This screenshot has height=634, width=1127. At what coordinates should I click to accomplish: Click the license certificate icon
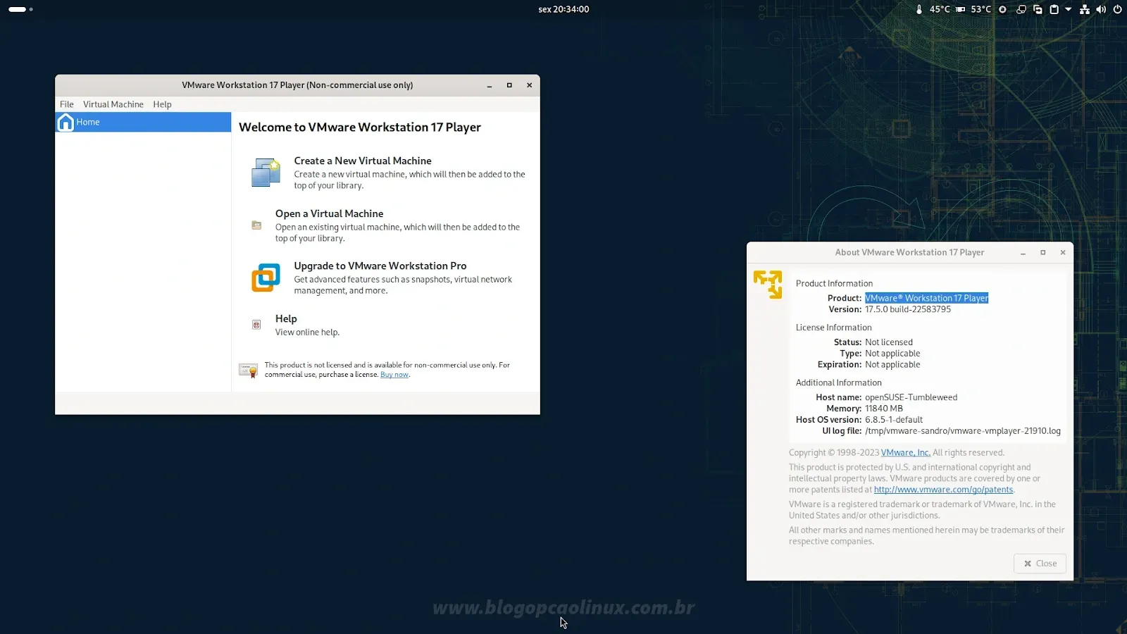click(x=248, y=370)
